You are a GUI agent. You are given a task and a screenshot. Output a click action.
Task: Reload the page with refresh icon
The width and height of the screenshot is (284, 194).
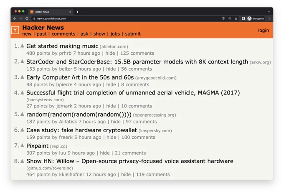tap(27, 18)
